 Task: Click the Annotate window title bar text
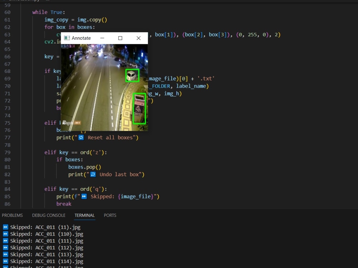81,38
